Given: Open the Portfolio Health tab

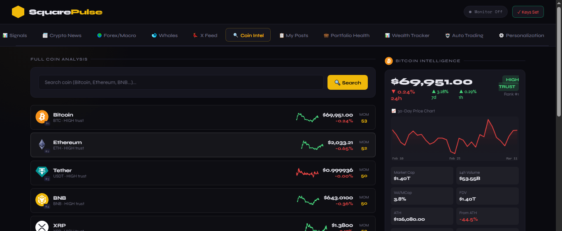Looking at the screenshot, I should (346, 35).
